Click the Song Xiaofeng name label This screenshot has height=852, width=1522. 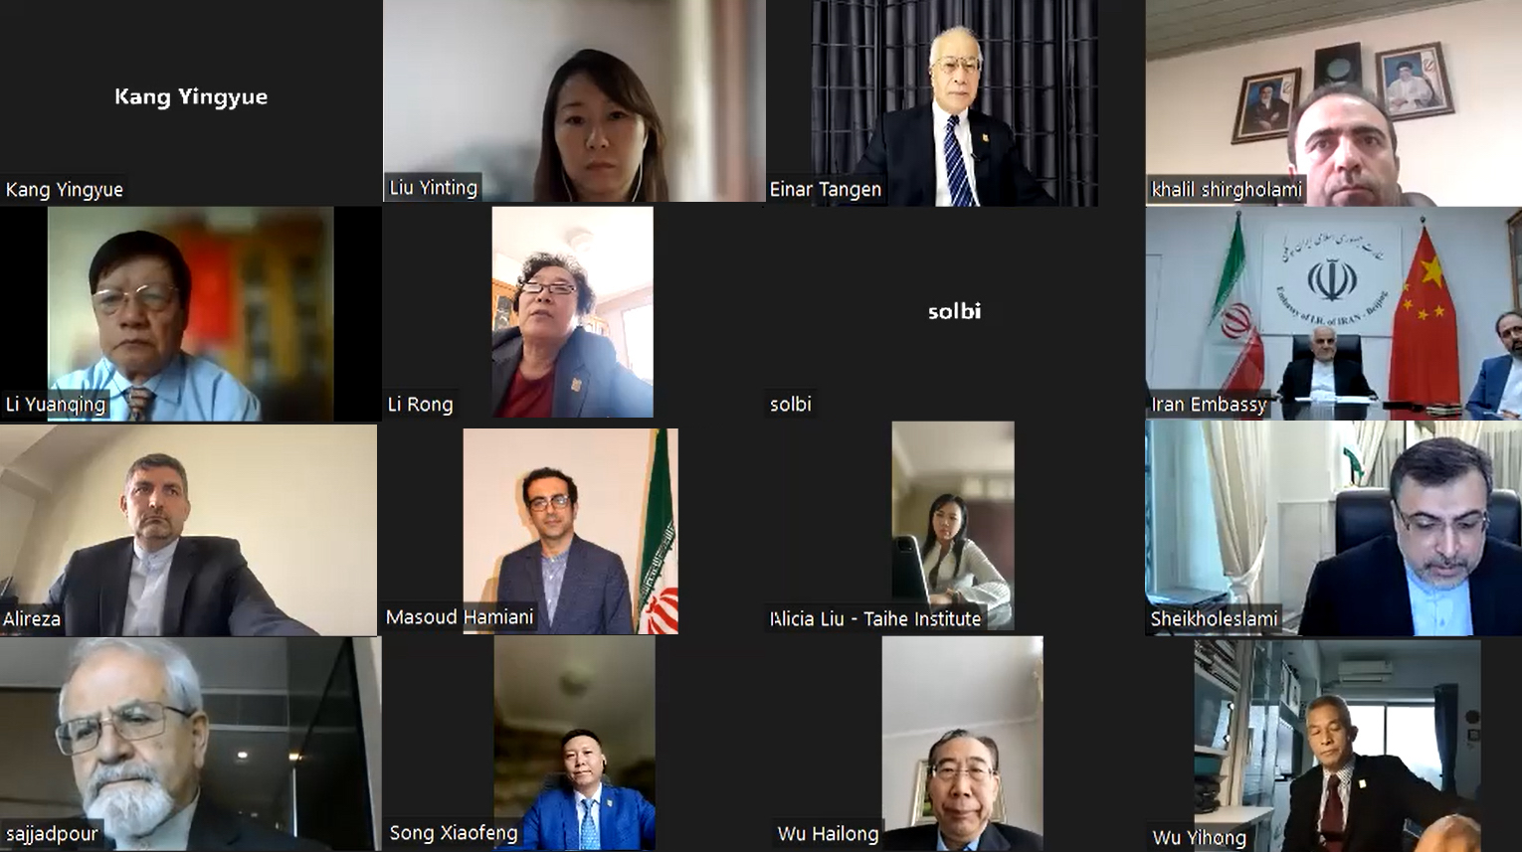tap(454, 832)
